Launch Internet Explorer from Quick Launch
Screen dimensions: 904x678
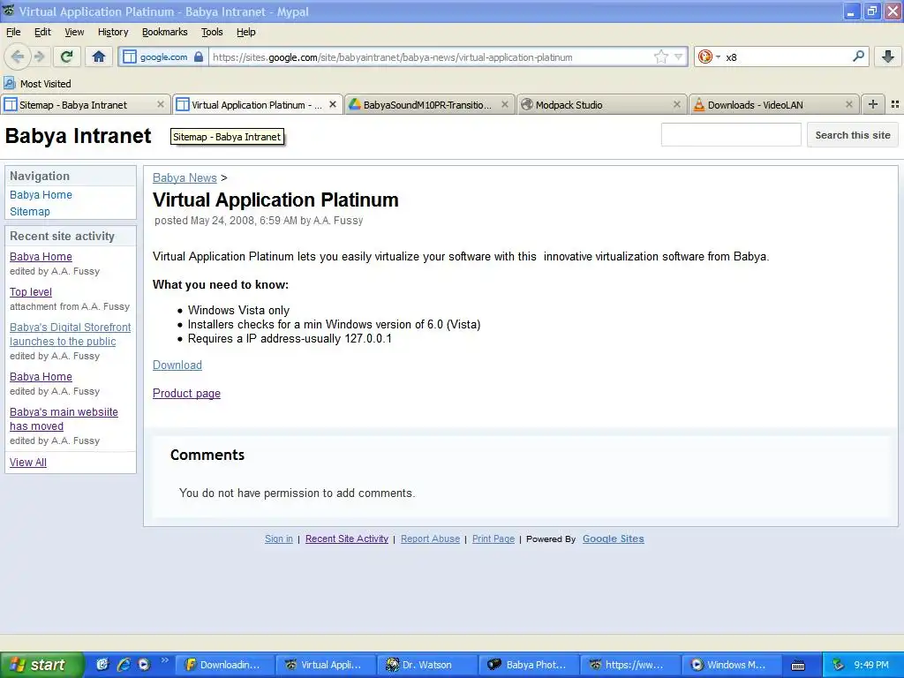(124, 665)
